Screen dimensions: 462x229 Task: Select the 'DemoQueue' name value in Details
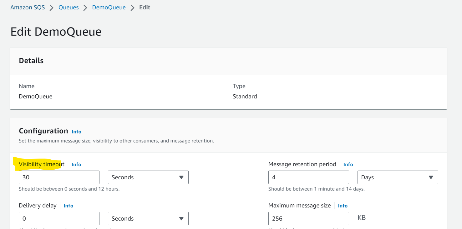[x=36, y=97]
